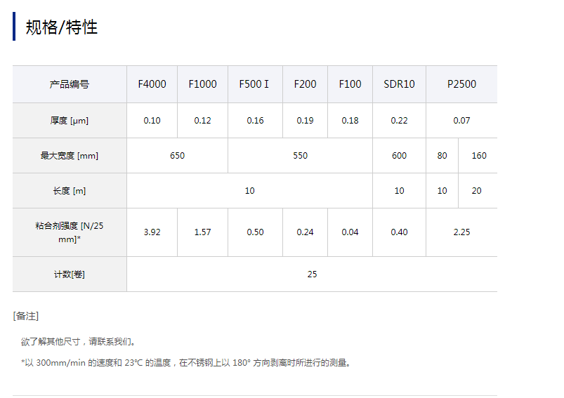564x398 pixels.
Task: Select the 计数[卷] row label
Action: (70, 274)
